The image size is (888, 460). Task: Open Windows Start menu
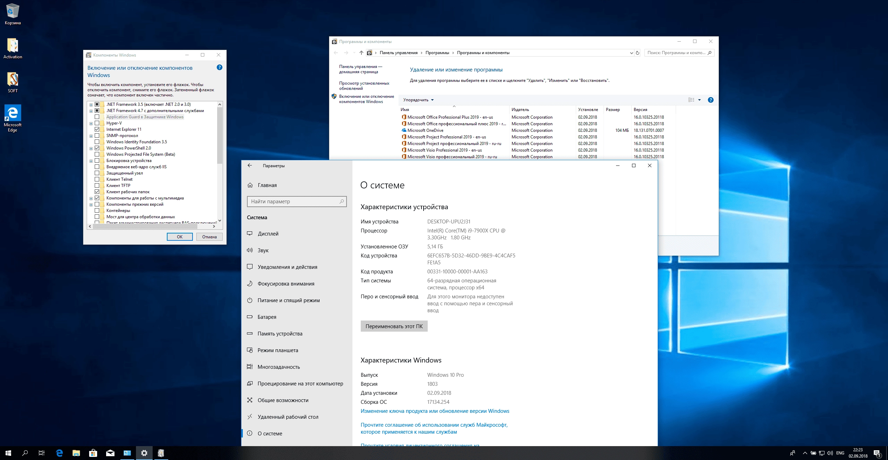8,453
